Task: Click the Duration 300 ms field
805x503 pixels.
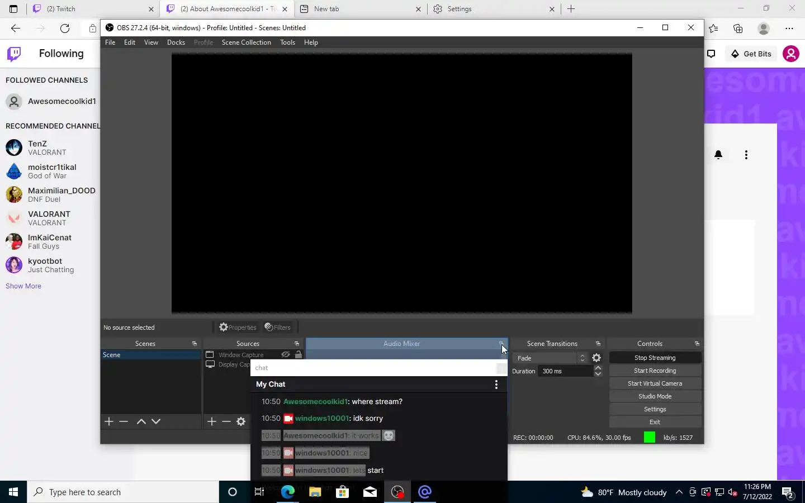Action: [x=565, y=371]
